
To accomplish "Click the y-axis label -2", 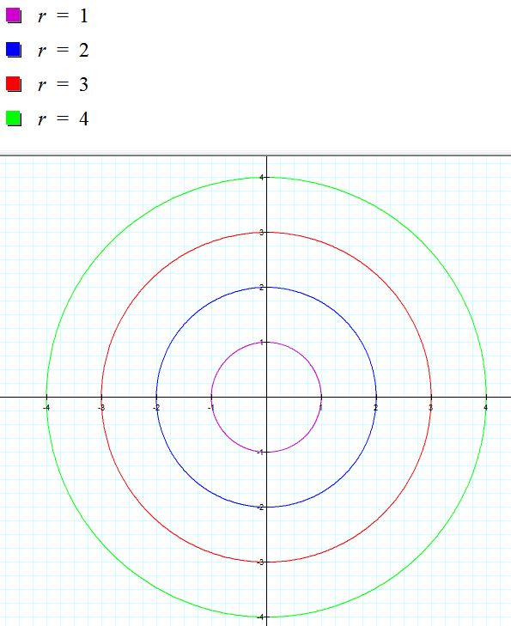I will click(x=260, y=507).
